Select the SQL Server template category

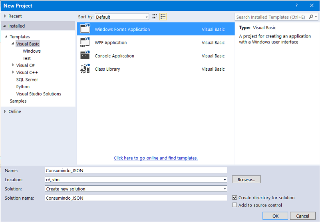[x=27, y=79]
